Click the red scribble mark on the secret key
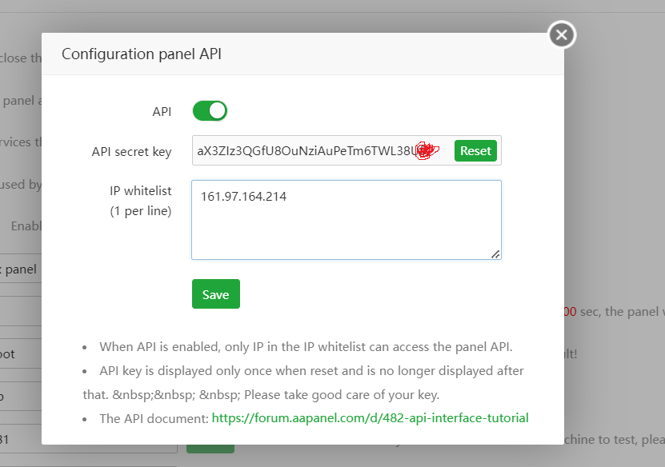Image resolution: width=665 pixels, height=467 pixels. (427, 151)
